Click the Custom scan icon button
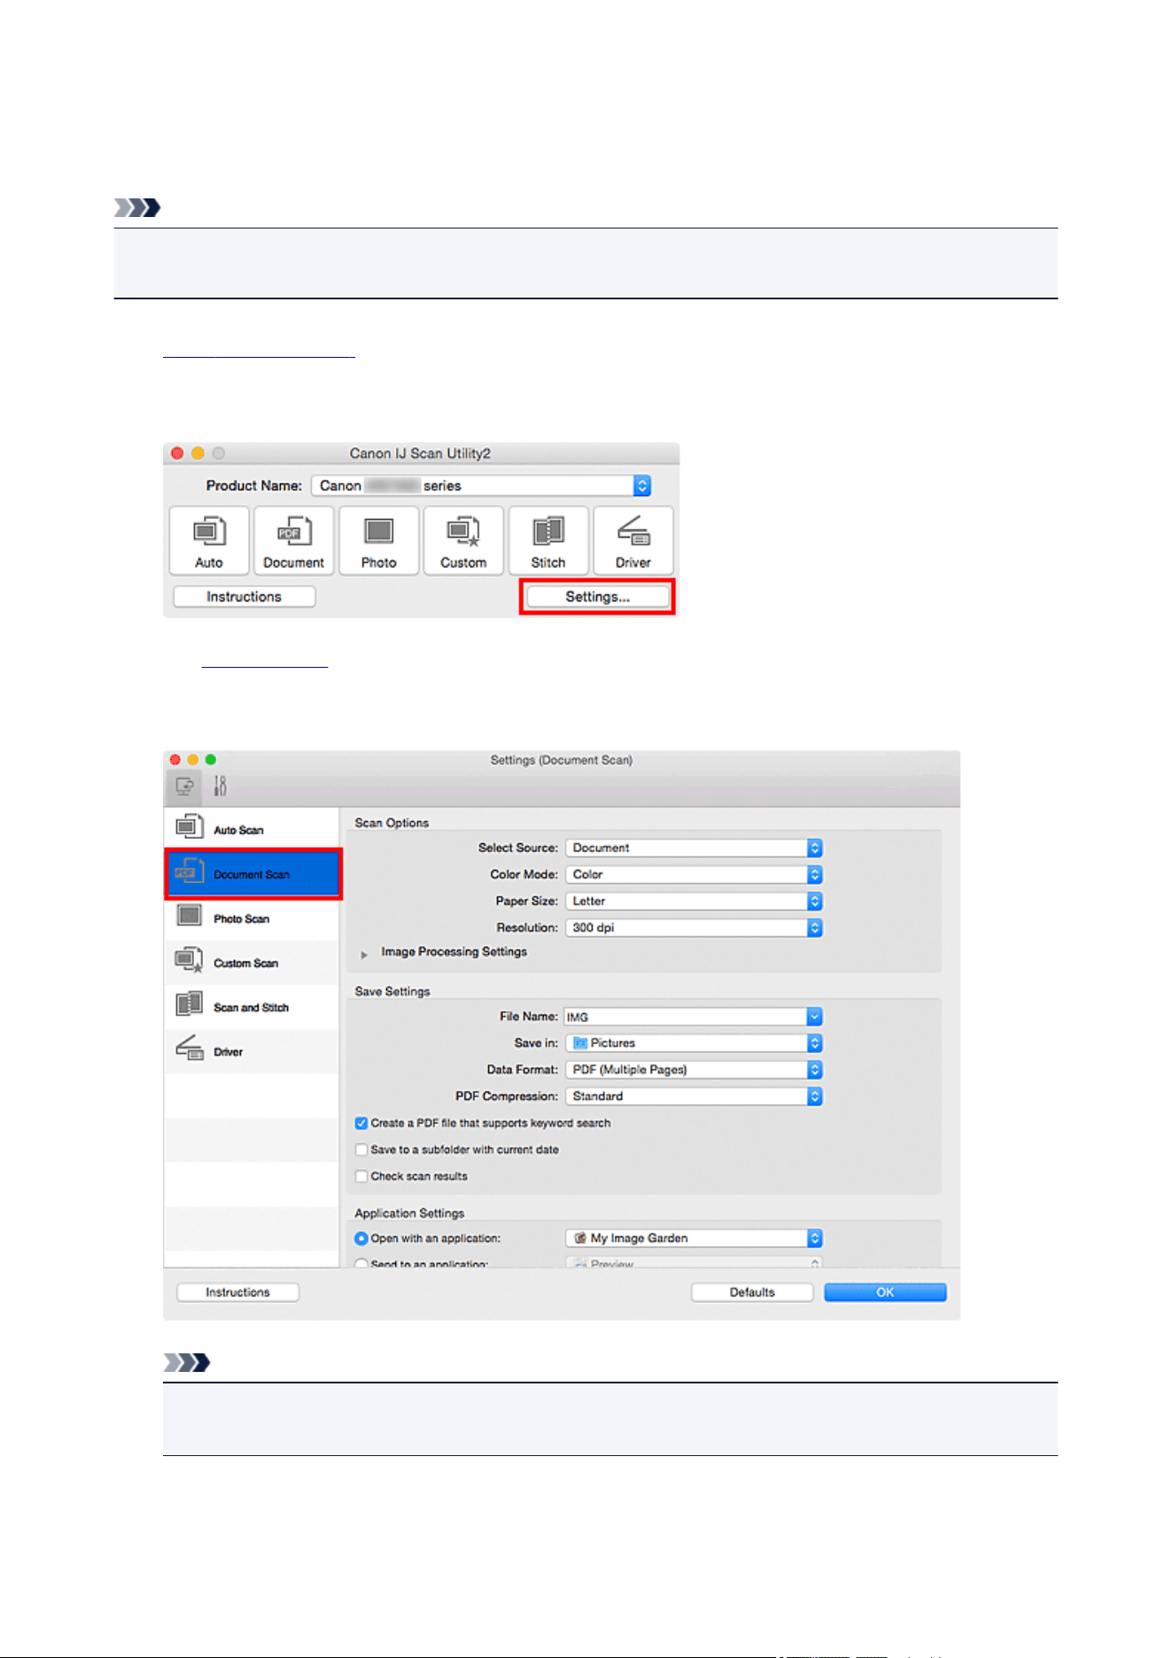The height and width of the screenshot is (1658, 1173). (x=463, y=540)
